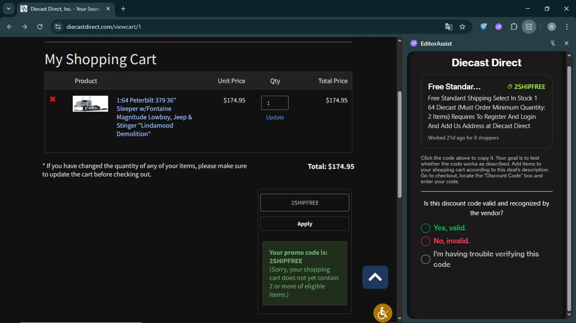This screenshot has height=323, width=576.
Task: Click the page scrollbar up arrow
Action: 399,40
